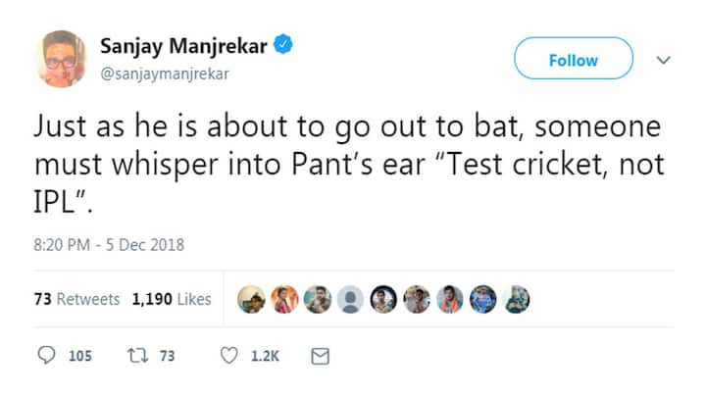Click the second liker avatar in orange

click(284, 299)
